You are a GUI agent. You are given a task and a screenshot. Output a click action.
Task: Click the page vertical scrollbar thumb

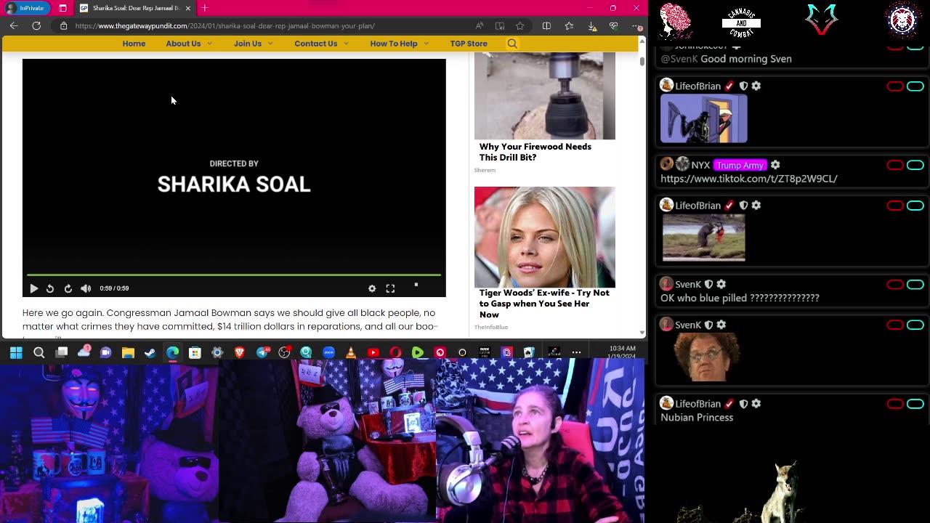(642, 61)
